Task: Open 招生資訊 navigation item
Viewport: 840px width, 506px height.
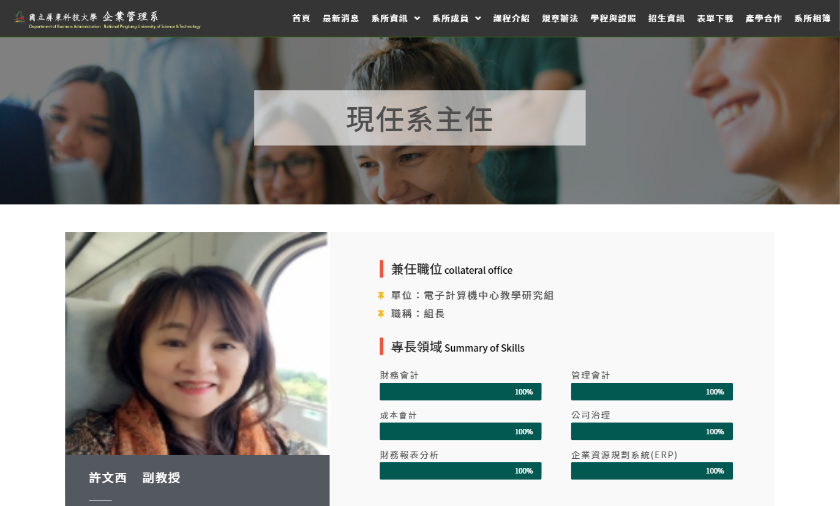Action: click(667, 18)
